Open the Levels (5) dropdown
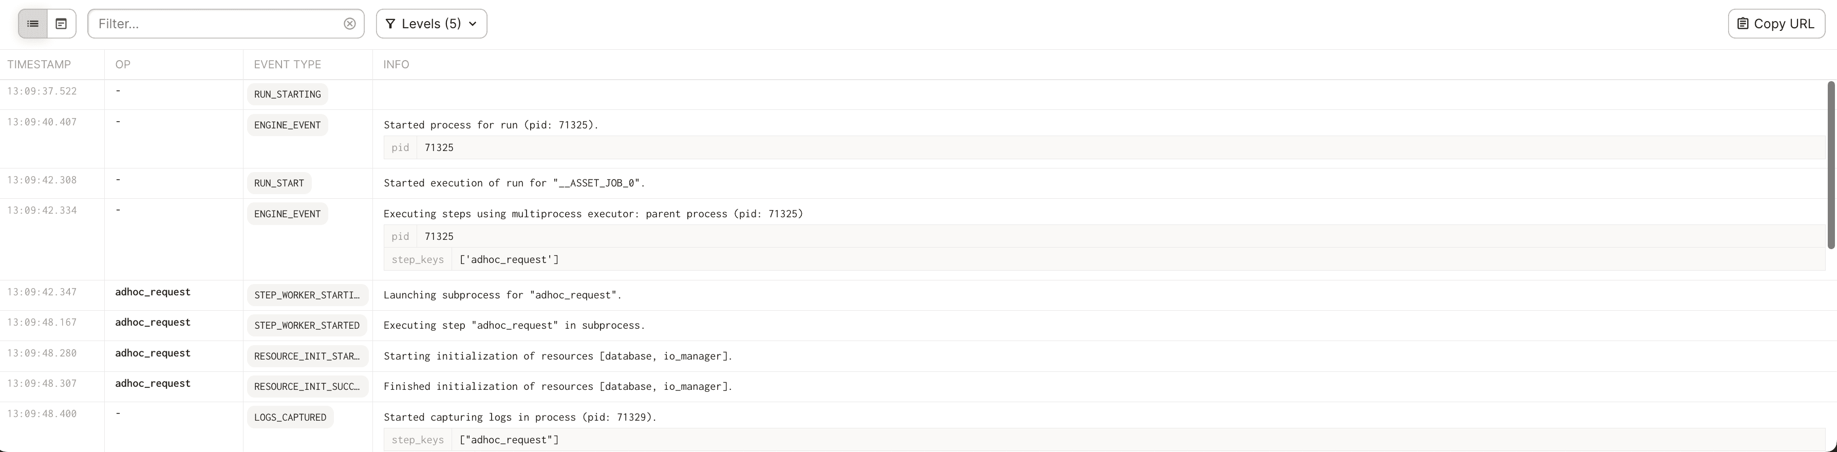Screen dimensions: 1837x452 432,24
